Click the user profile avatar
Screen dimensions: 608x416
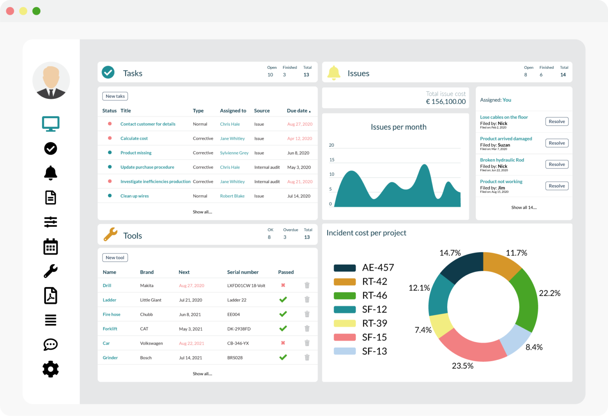pyautogui.click(x=51, y=80)
